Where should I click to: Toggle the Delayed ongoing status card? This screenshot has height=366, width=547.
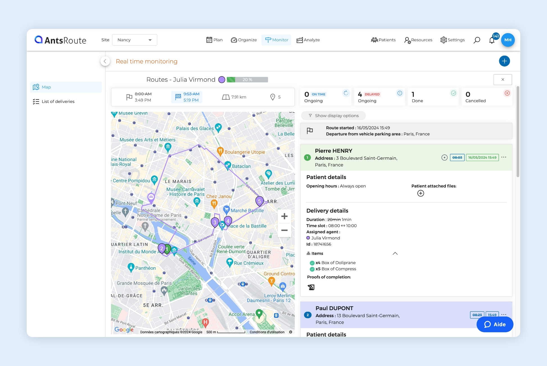(x=379, y=97)
